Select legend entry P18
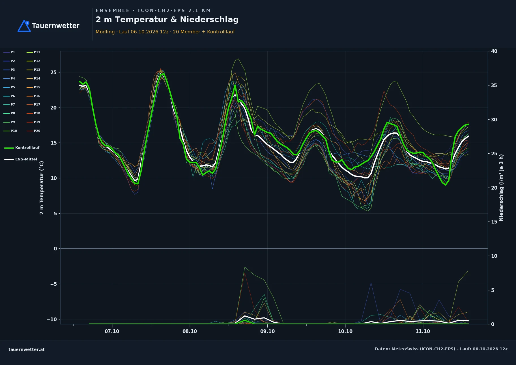 [x=33, y=113]
